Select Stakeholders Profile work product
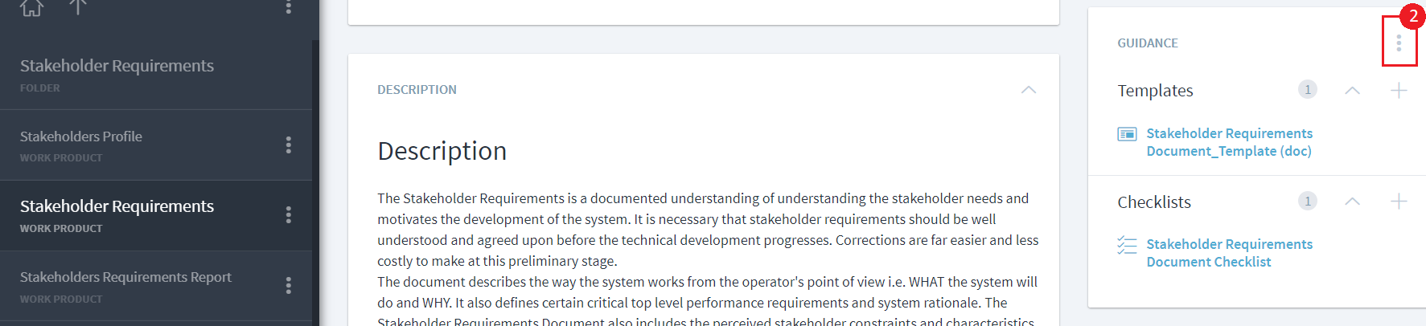 point(81,137)
